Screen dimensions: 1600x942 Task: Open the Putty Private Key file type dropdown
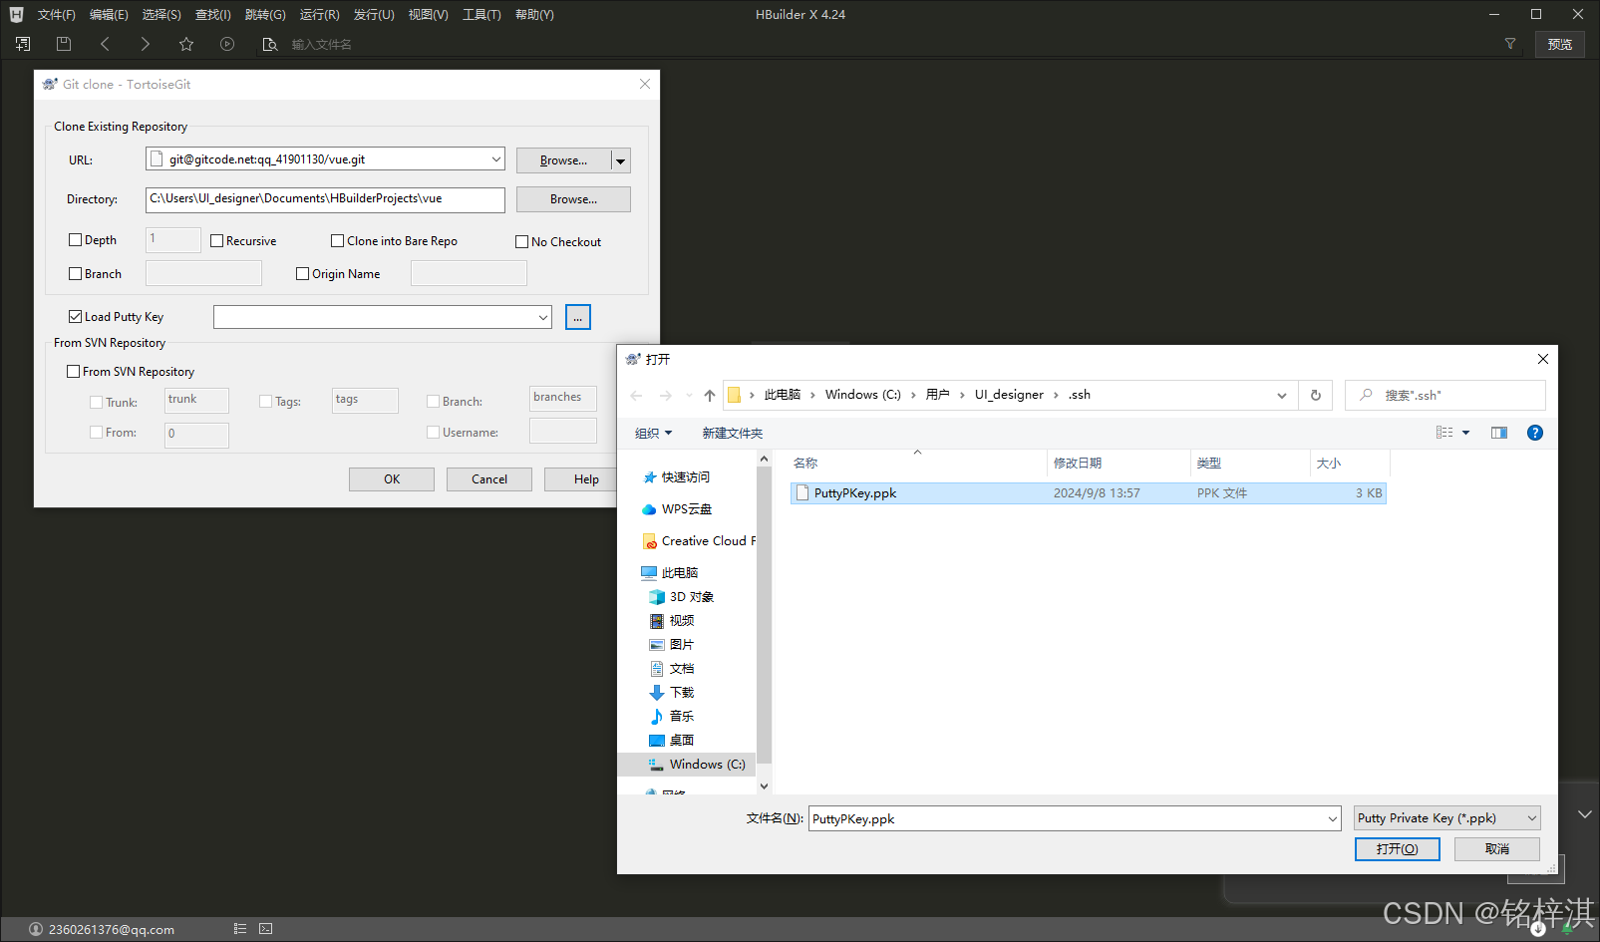(1447, 818)
